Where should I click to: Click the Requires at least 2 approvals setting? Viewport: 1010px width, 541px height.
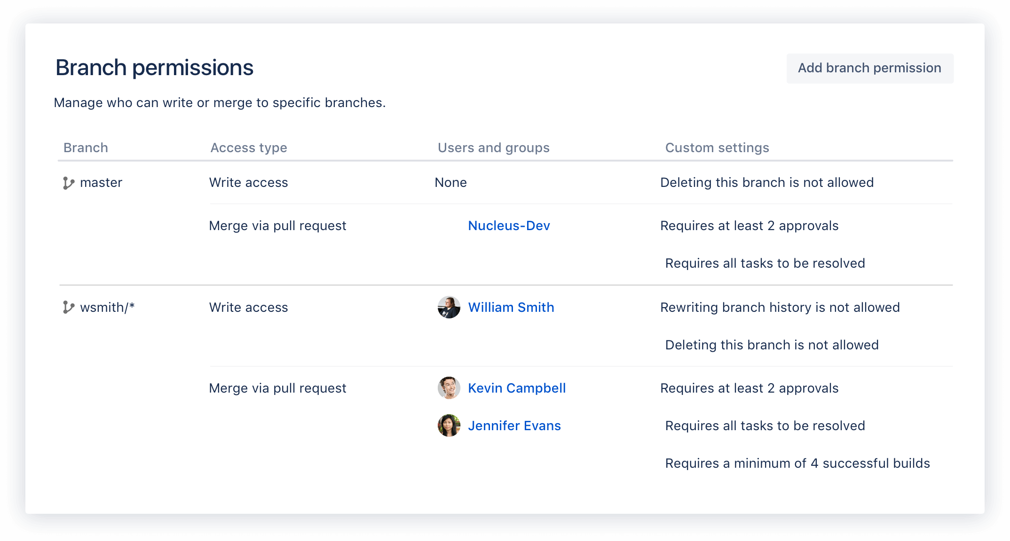click(x=749, y=226)
